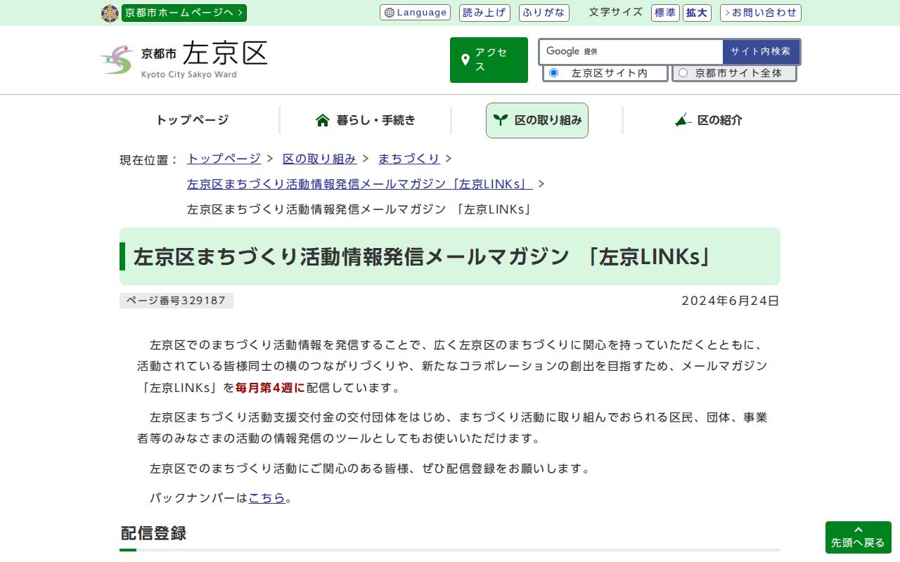Follow the breadcrumb link 区の取り組み
The image size is (900, 562).
[319, 159]
